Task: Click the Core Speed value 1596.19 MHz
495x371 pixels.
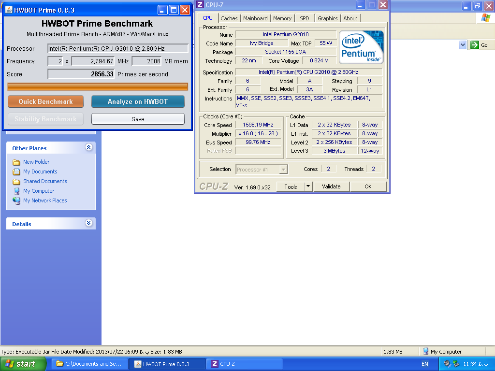Action: coord(258,125)
